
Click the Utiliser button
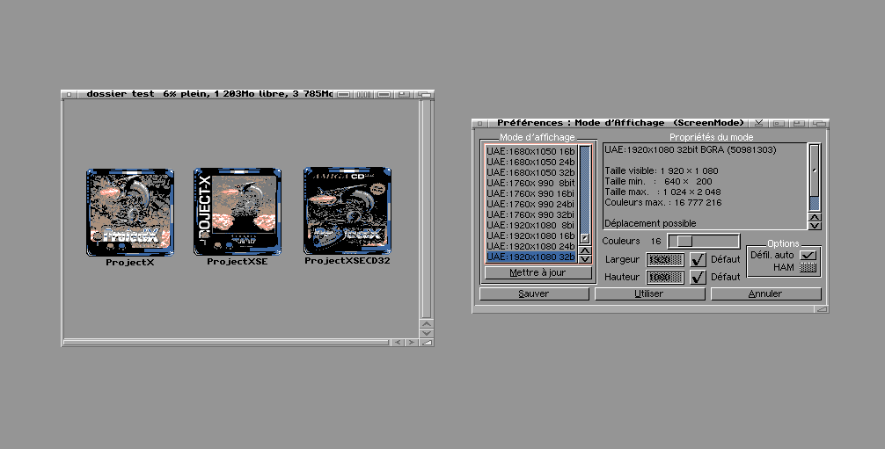click(x=649, y=293)
